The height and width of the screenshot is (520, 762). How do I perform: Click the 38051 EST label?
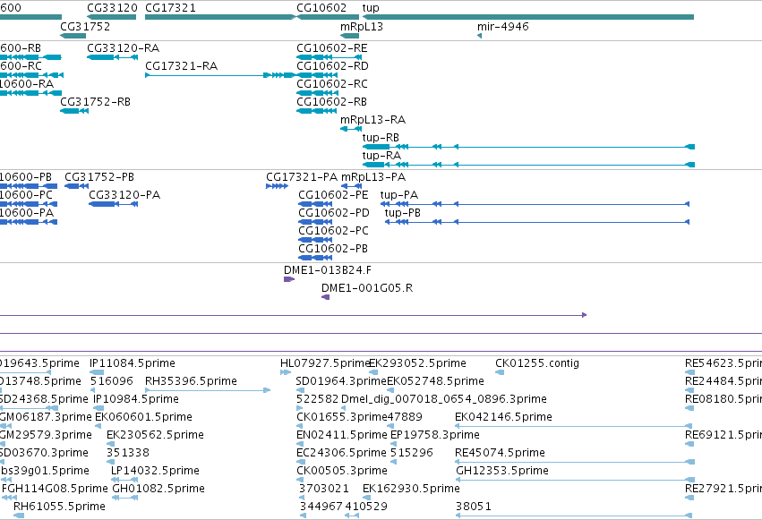pyautogui.click(x=474, y=507)
